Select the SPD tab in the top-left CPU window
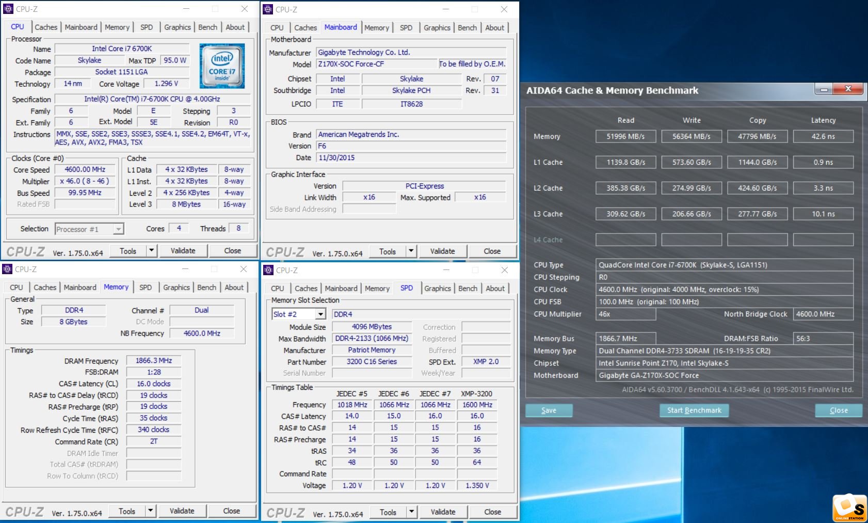The image size is (868, 523). point(147,27)
